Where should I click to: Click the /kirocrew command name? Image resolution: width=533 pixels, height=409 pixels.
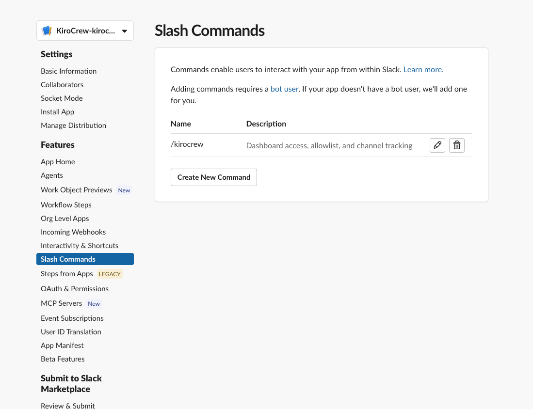click(187, 144)
